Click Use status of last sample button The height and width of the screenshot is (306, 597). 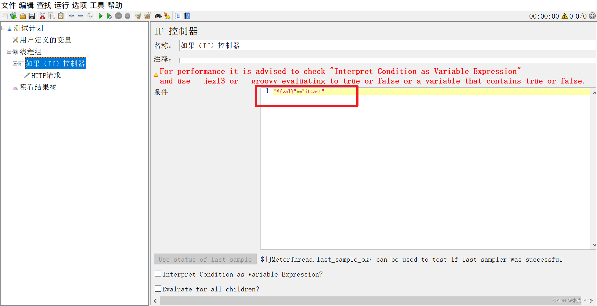pos(205,259)
